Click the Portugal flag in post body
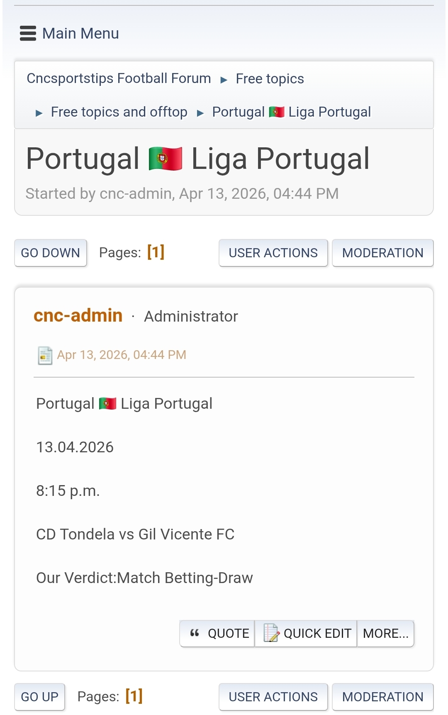448x715 pixels. pos(108,404)
